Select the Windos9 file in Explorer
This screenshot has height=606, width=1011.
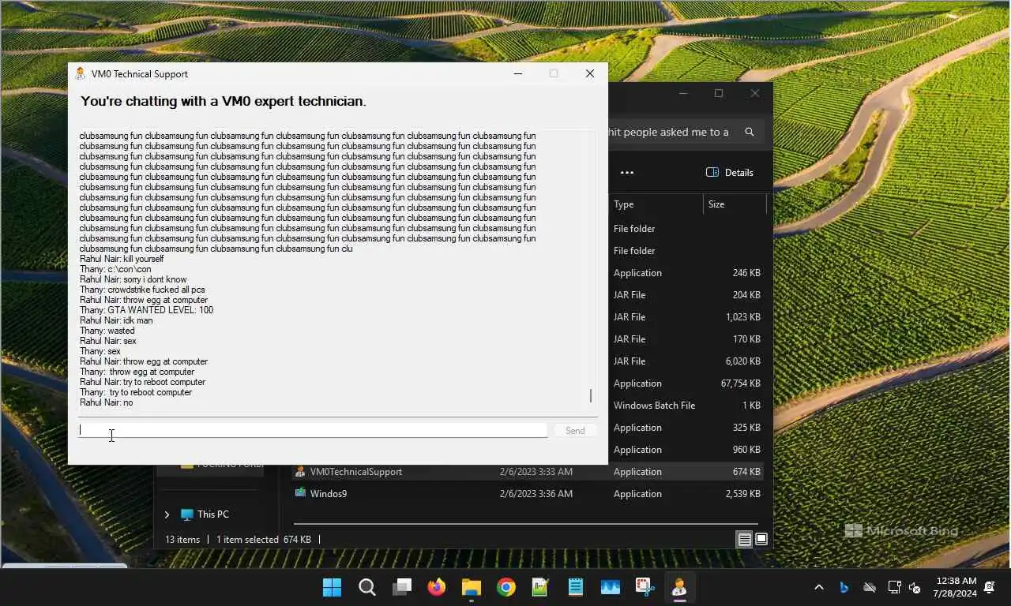coord(528,494)
